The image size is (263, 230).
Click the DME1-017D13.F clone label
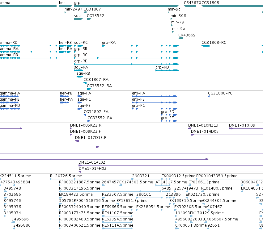[x=91, y=138]
